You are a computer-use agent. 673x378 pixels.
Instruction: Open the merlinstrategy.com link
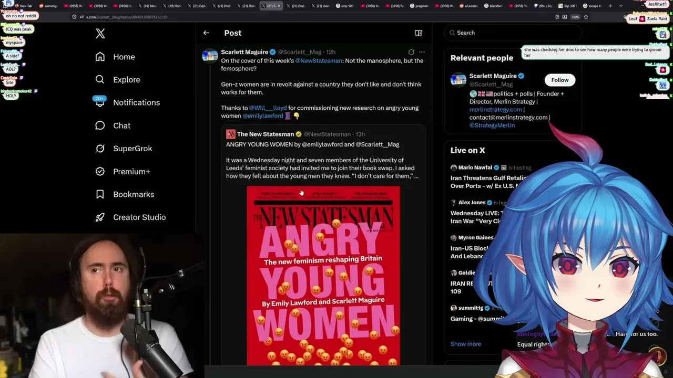[496, 110]
